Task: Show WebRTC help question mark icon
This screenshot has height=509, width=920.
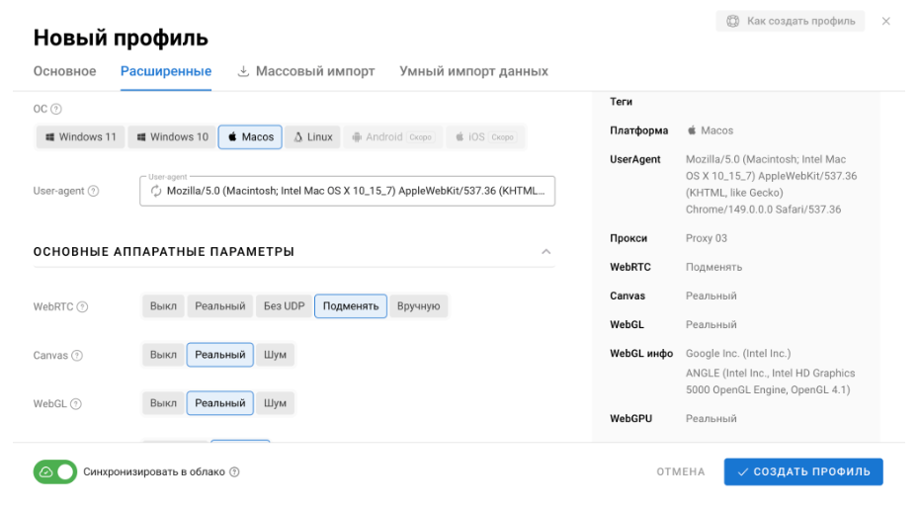Action: tap(82, 306)
